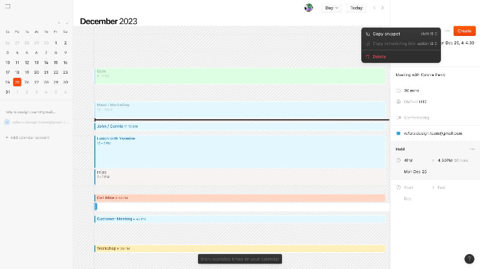480x269 pixels.
Task: Click the blue calendar color square
Action: pyautogui.click(x=398, y=134)
